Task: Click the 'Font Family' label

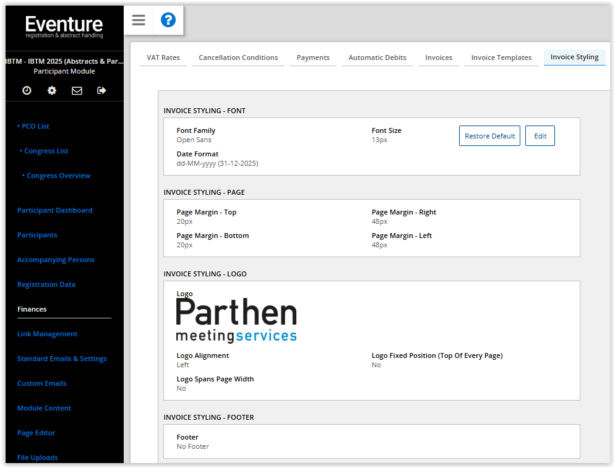Action: click(x=196, y=130)
